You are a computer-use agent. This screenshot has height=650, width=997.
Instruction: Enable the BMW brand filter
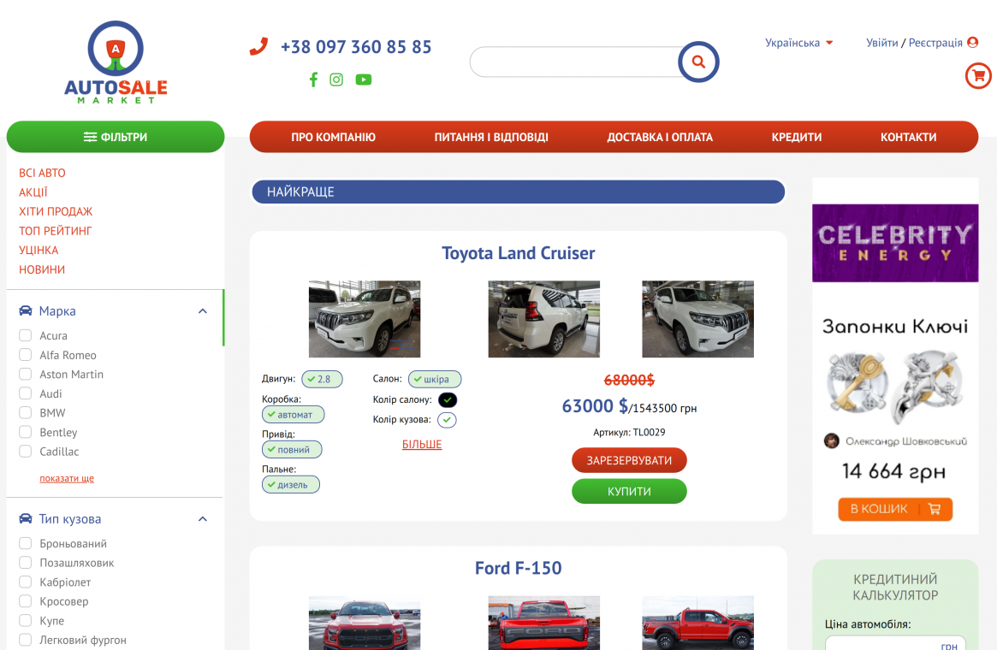pyautogui.click(x=26, y=412)
